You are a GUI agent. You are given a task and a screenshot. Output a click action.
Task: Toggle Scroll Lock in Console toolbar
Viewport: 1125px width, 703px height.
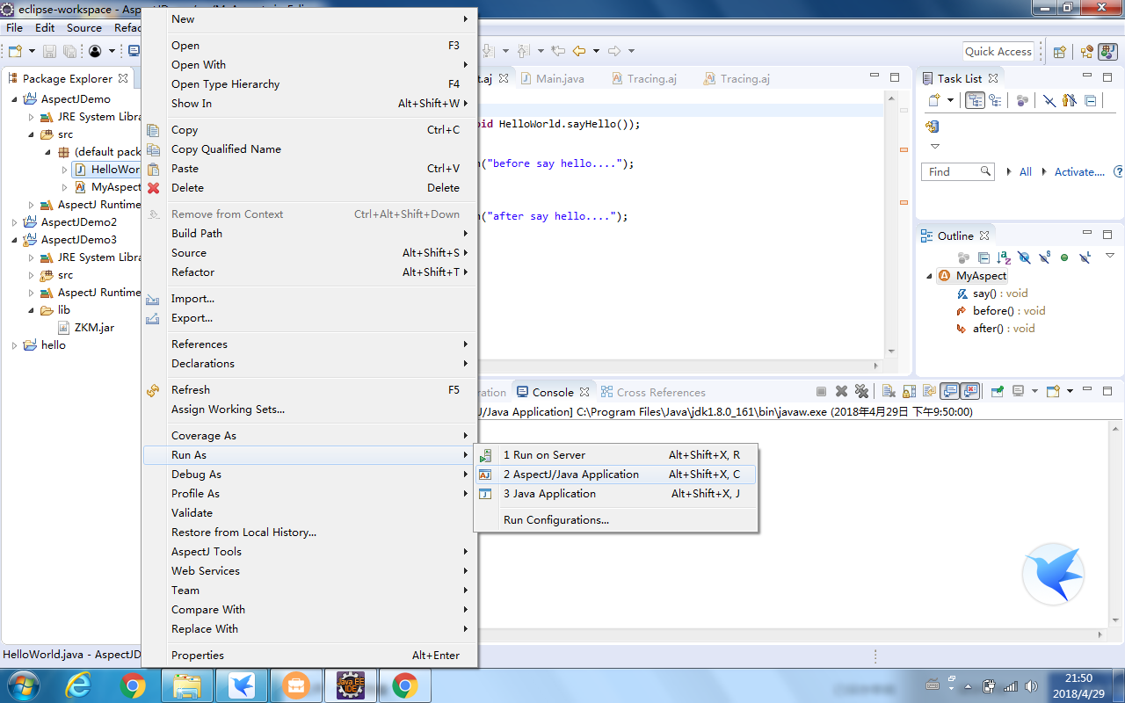[x=909, y=392]
